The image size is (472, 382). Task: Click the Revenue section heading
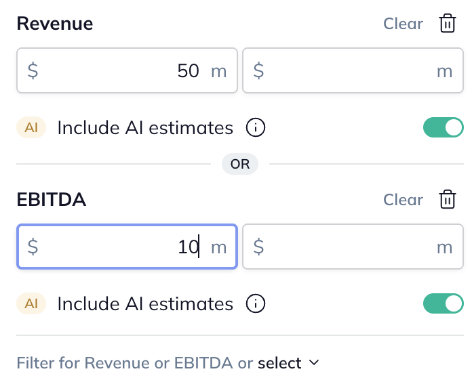[x=55, y=24]
